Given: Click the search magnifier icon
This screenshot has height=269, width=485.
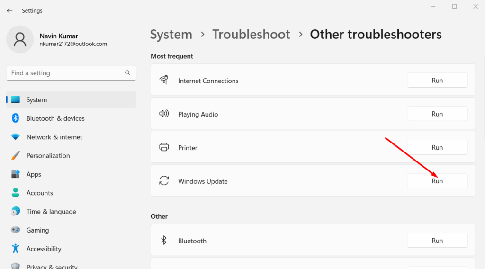Looking at the screenshot, I should tap(127, 73).
